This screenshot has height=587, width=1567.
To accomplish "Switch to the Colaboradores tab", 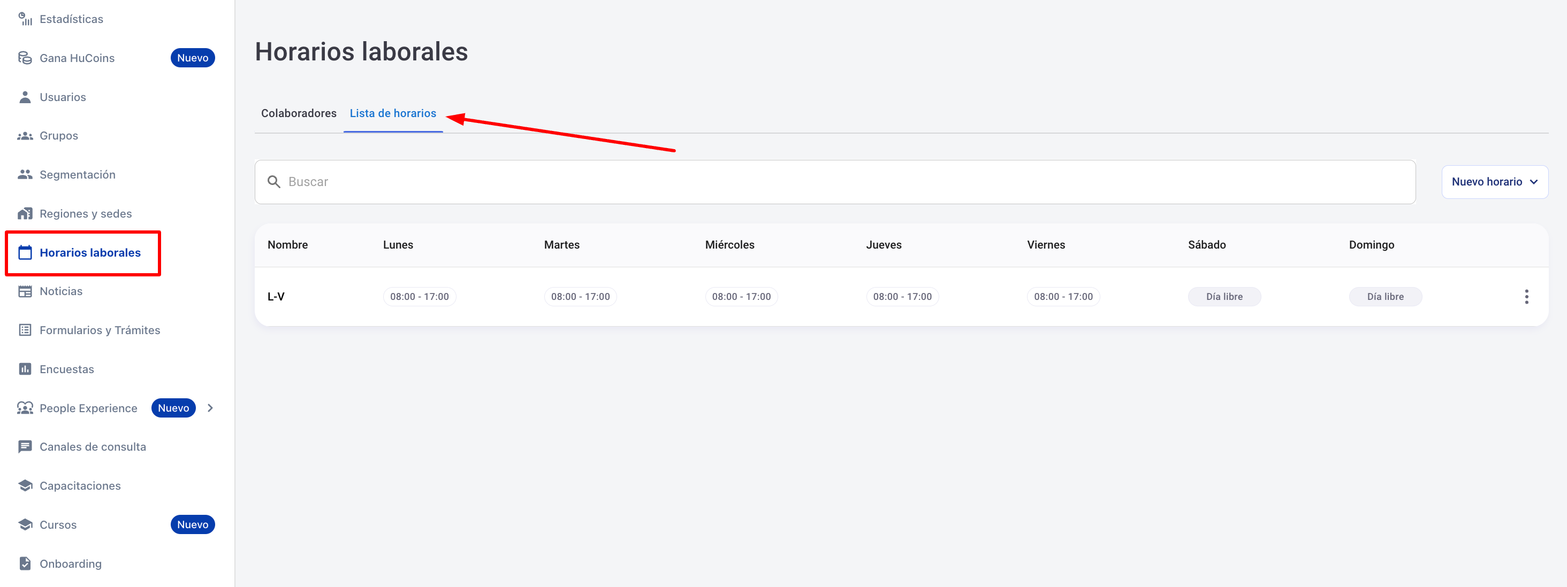I will pos(299,113).
